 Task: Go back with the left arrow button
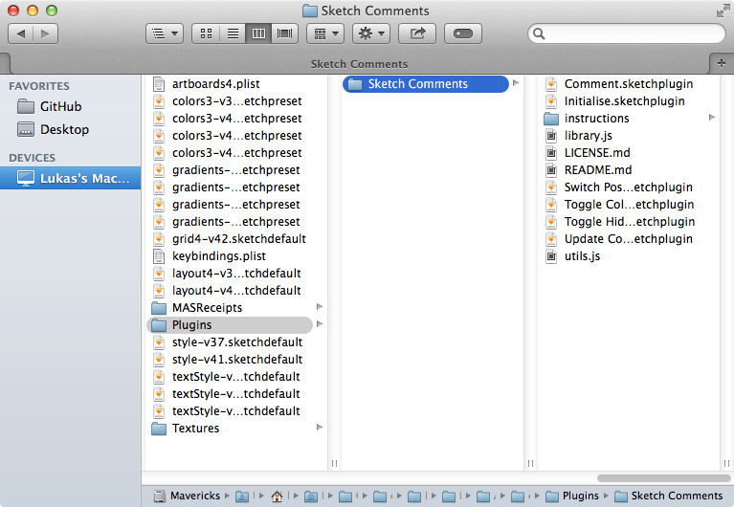pyautogui.click(x=21, y=33)
